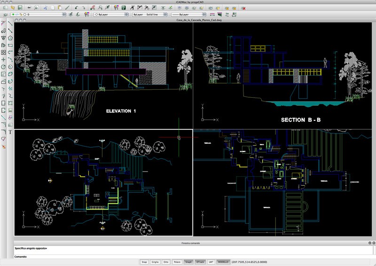
Task: Click the Help question mark icon
Action: [123, 8]
